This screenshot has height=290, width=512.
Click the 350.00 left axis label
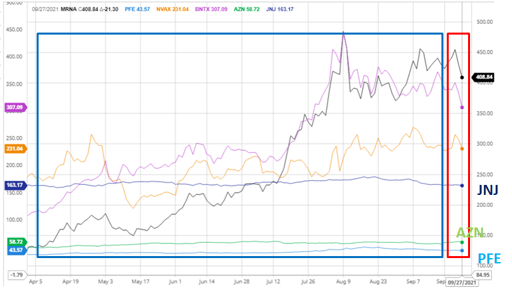14,84
